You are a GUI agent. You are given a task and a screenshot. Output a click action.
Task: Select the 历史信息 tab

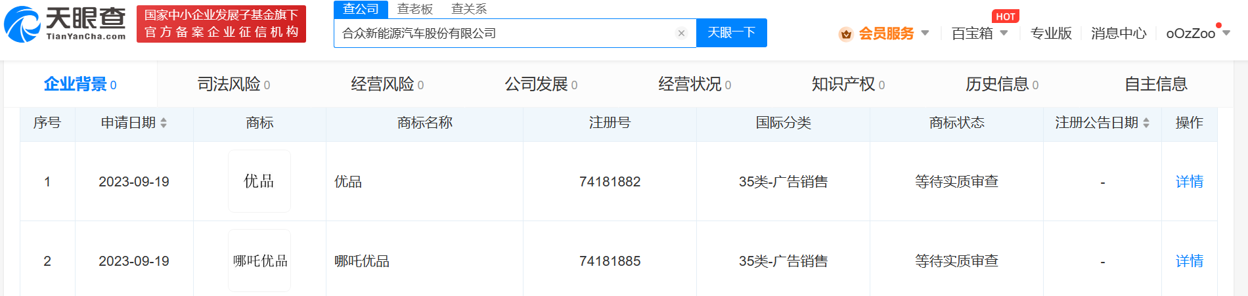pyautogui.click(x=1002, y=84)
